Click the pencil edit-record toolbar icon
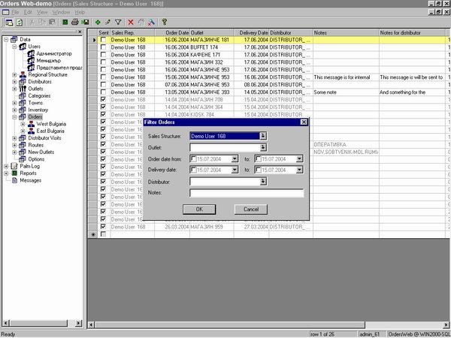Image resolution: width=451 pixels, height=338 pixels. click(x=108, y=23)
